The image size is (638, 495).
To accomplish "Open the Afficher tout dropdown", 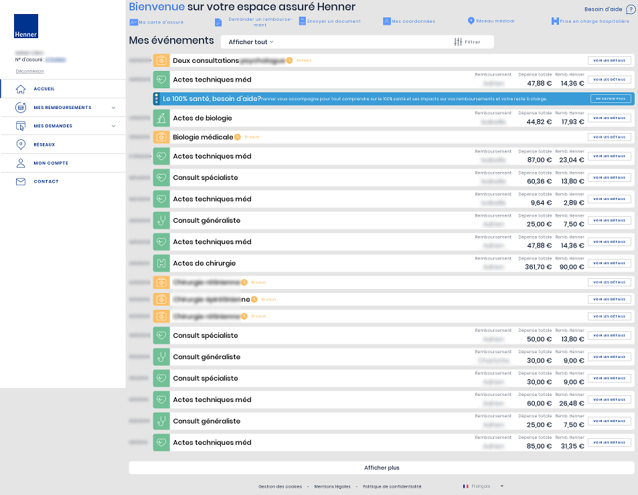I will tap(251, 42).
